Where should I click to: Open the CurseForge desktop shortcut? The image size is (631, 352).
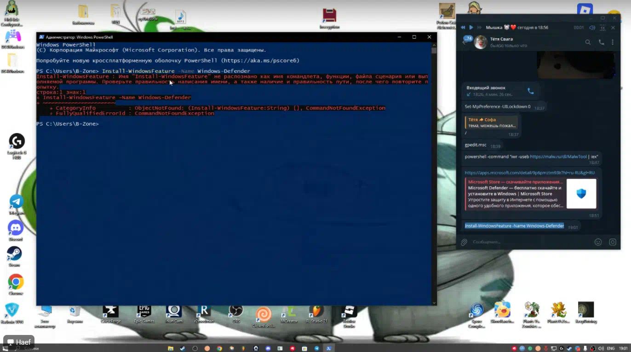tap(110, 314)
